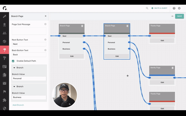Open the settings gear icon
The width and height of the screenshot is (186, 116).
[x=179, y=8]
